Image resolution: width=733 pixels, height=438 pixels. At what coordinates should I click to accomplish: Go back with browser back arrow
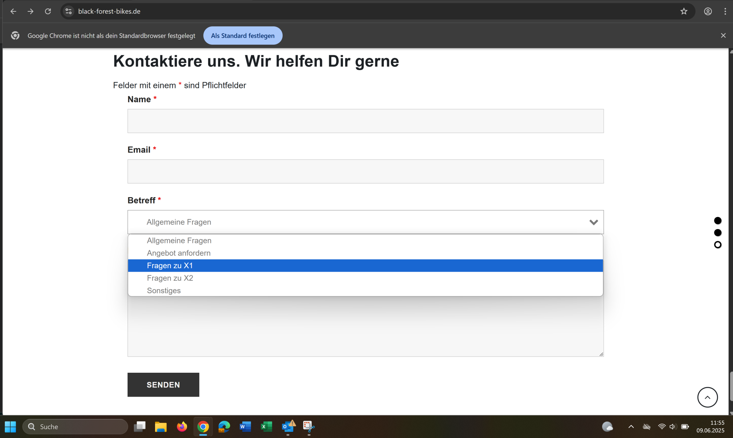13,11
